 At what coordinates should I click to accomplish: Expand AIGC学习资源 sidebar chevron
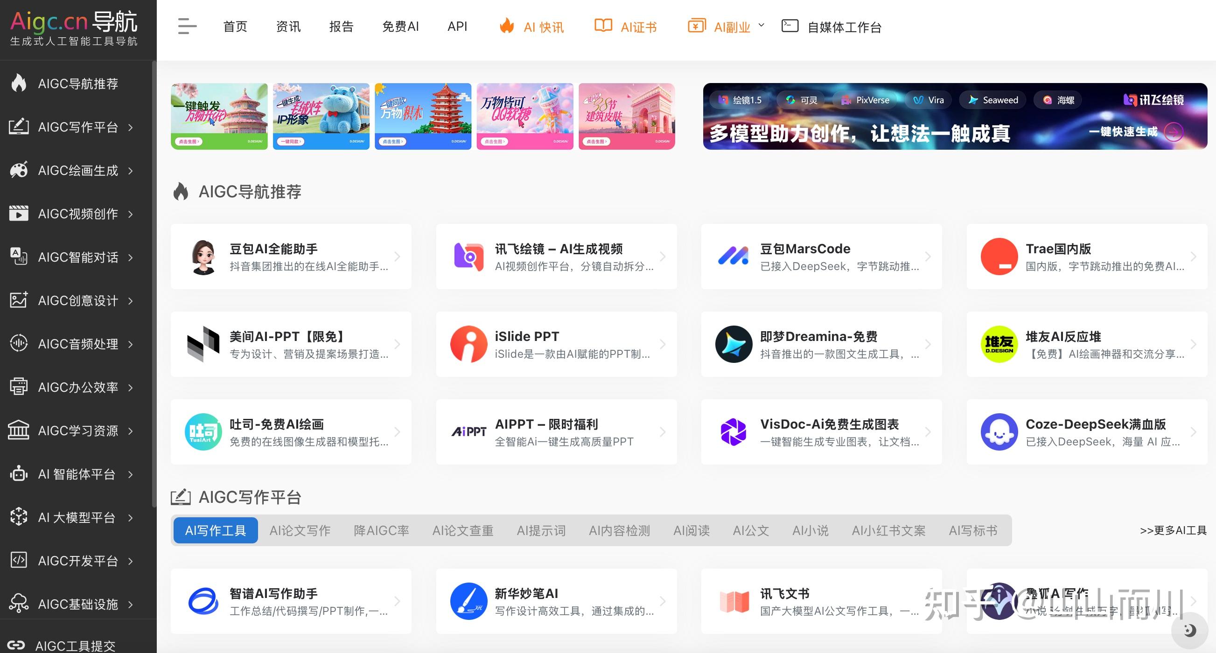click(131, 431)
